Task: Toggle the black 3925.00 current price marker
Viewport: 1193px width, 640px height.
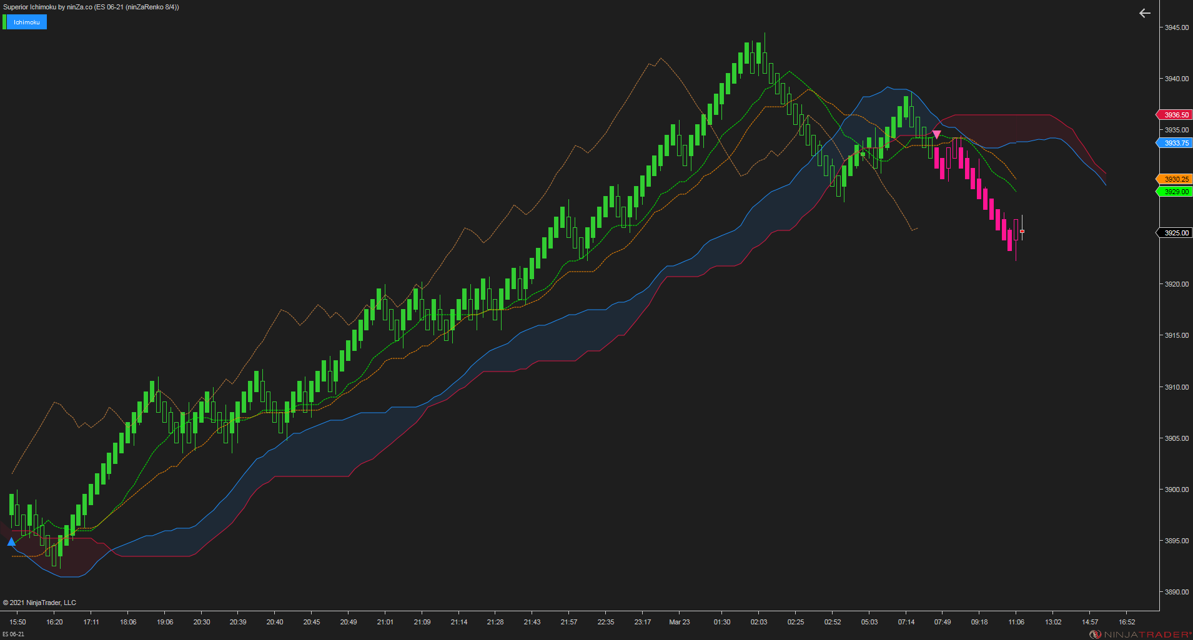Action: 1174,232
